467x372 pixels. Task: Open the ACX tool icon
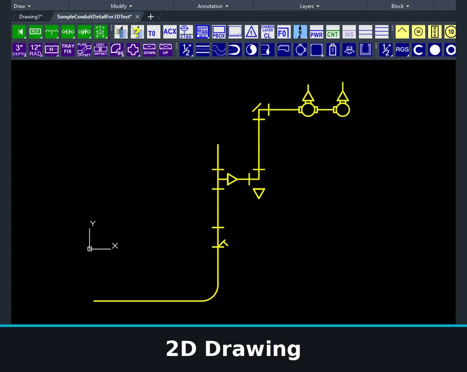click(170, 32)
